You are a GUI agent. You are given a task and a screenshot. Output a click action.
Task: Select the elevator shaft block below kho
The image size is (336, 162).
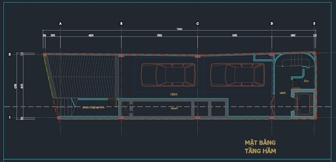[304, 104]
